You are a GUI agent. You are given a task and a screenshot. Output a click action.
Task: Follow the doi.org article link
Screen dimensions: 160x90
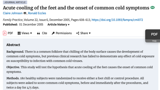(x=117, y=20)
